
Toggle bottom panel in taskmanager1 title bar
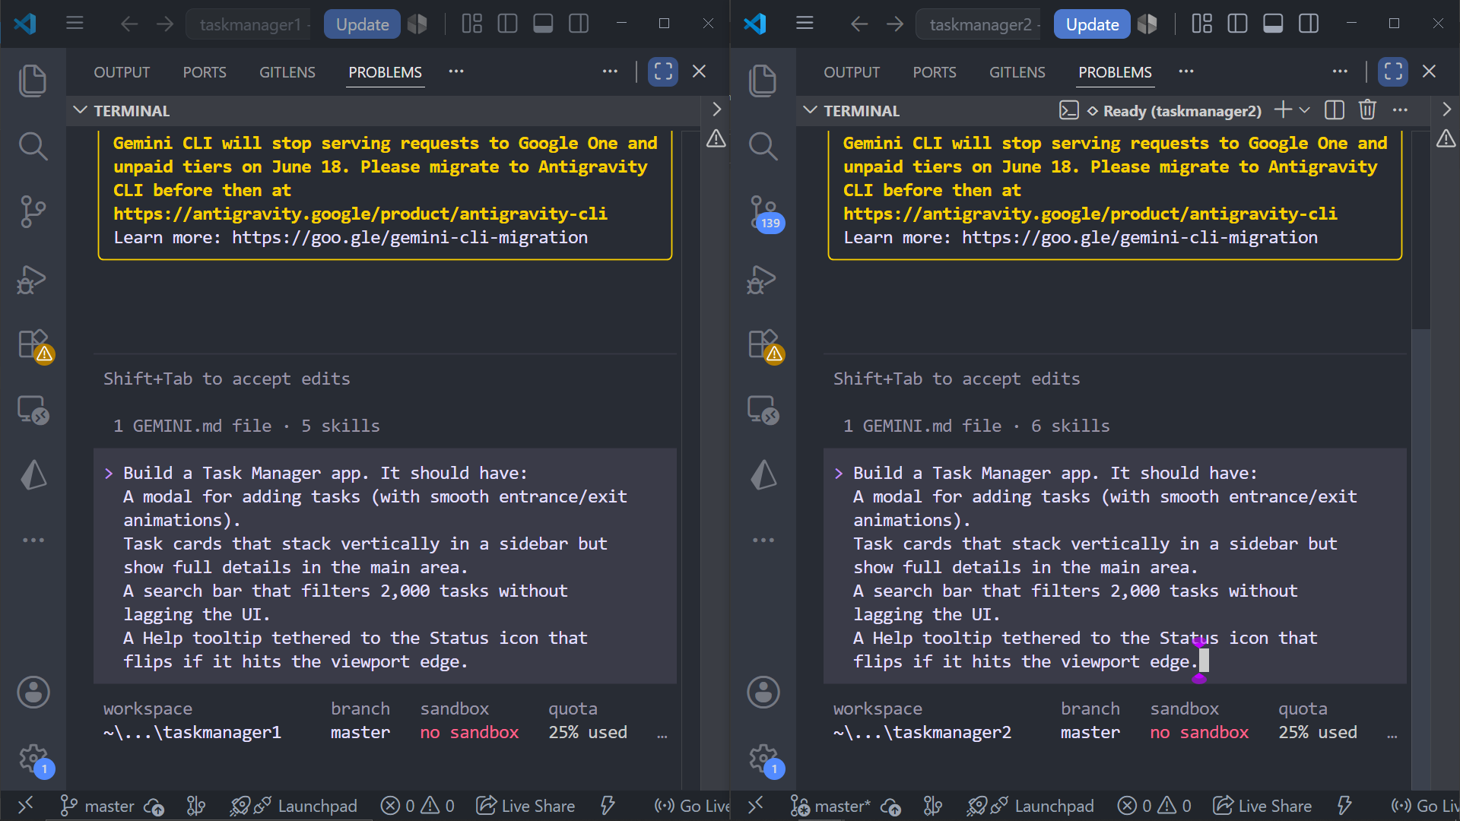[x=543, y=24]
